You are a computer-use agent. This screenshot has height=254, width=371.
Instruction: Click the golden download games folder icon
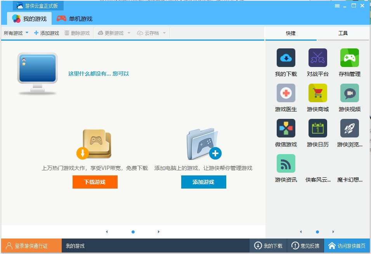pos(94,144)
